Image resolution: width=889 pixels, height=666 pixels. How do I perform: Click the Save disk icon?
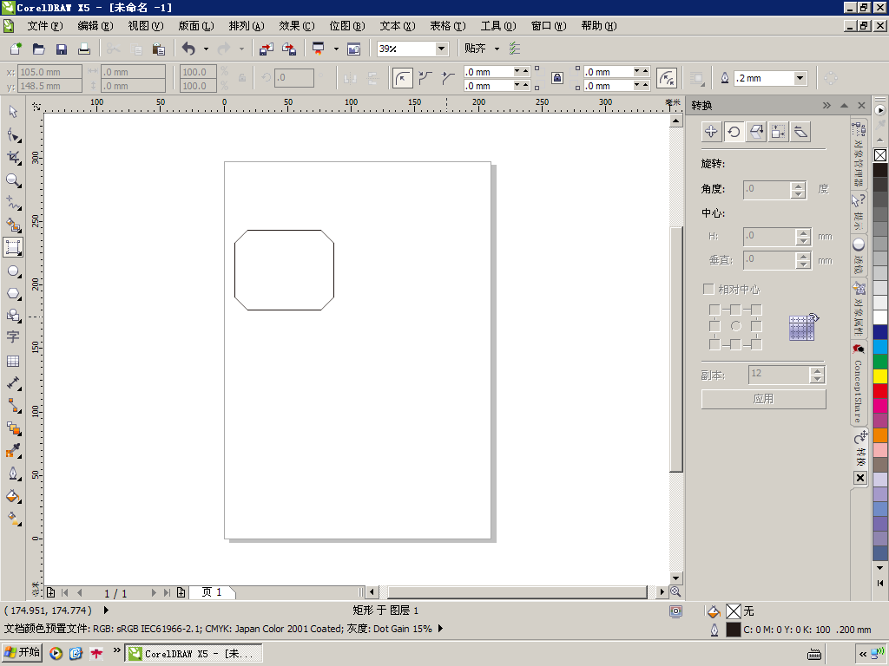pos(62,49)
